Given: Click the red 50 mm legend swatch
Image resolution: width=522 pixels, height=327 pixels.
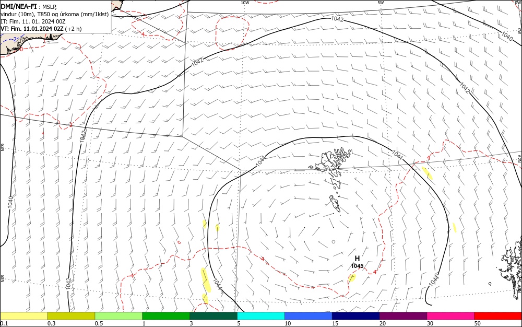Looking at the screenshot, I should pyautogui.click(x=498, y=316).
